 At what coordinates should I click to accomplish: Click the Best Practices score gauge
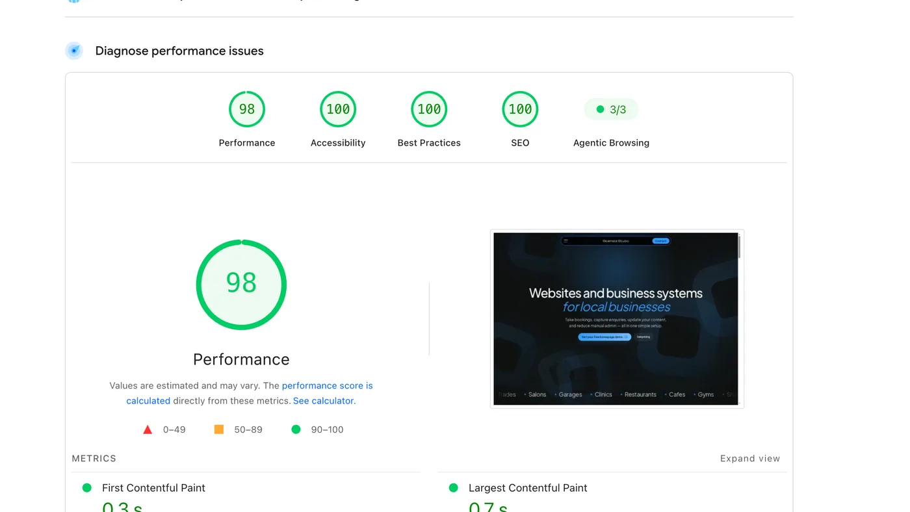pyautogui.click(x=429, y=109)
